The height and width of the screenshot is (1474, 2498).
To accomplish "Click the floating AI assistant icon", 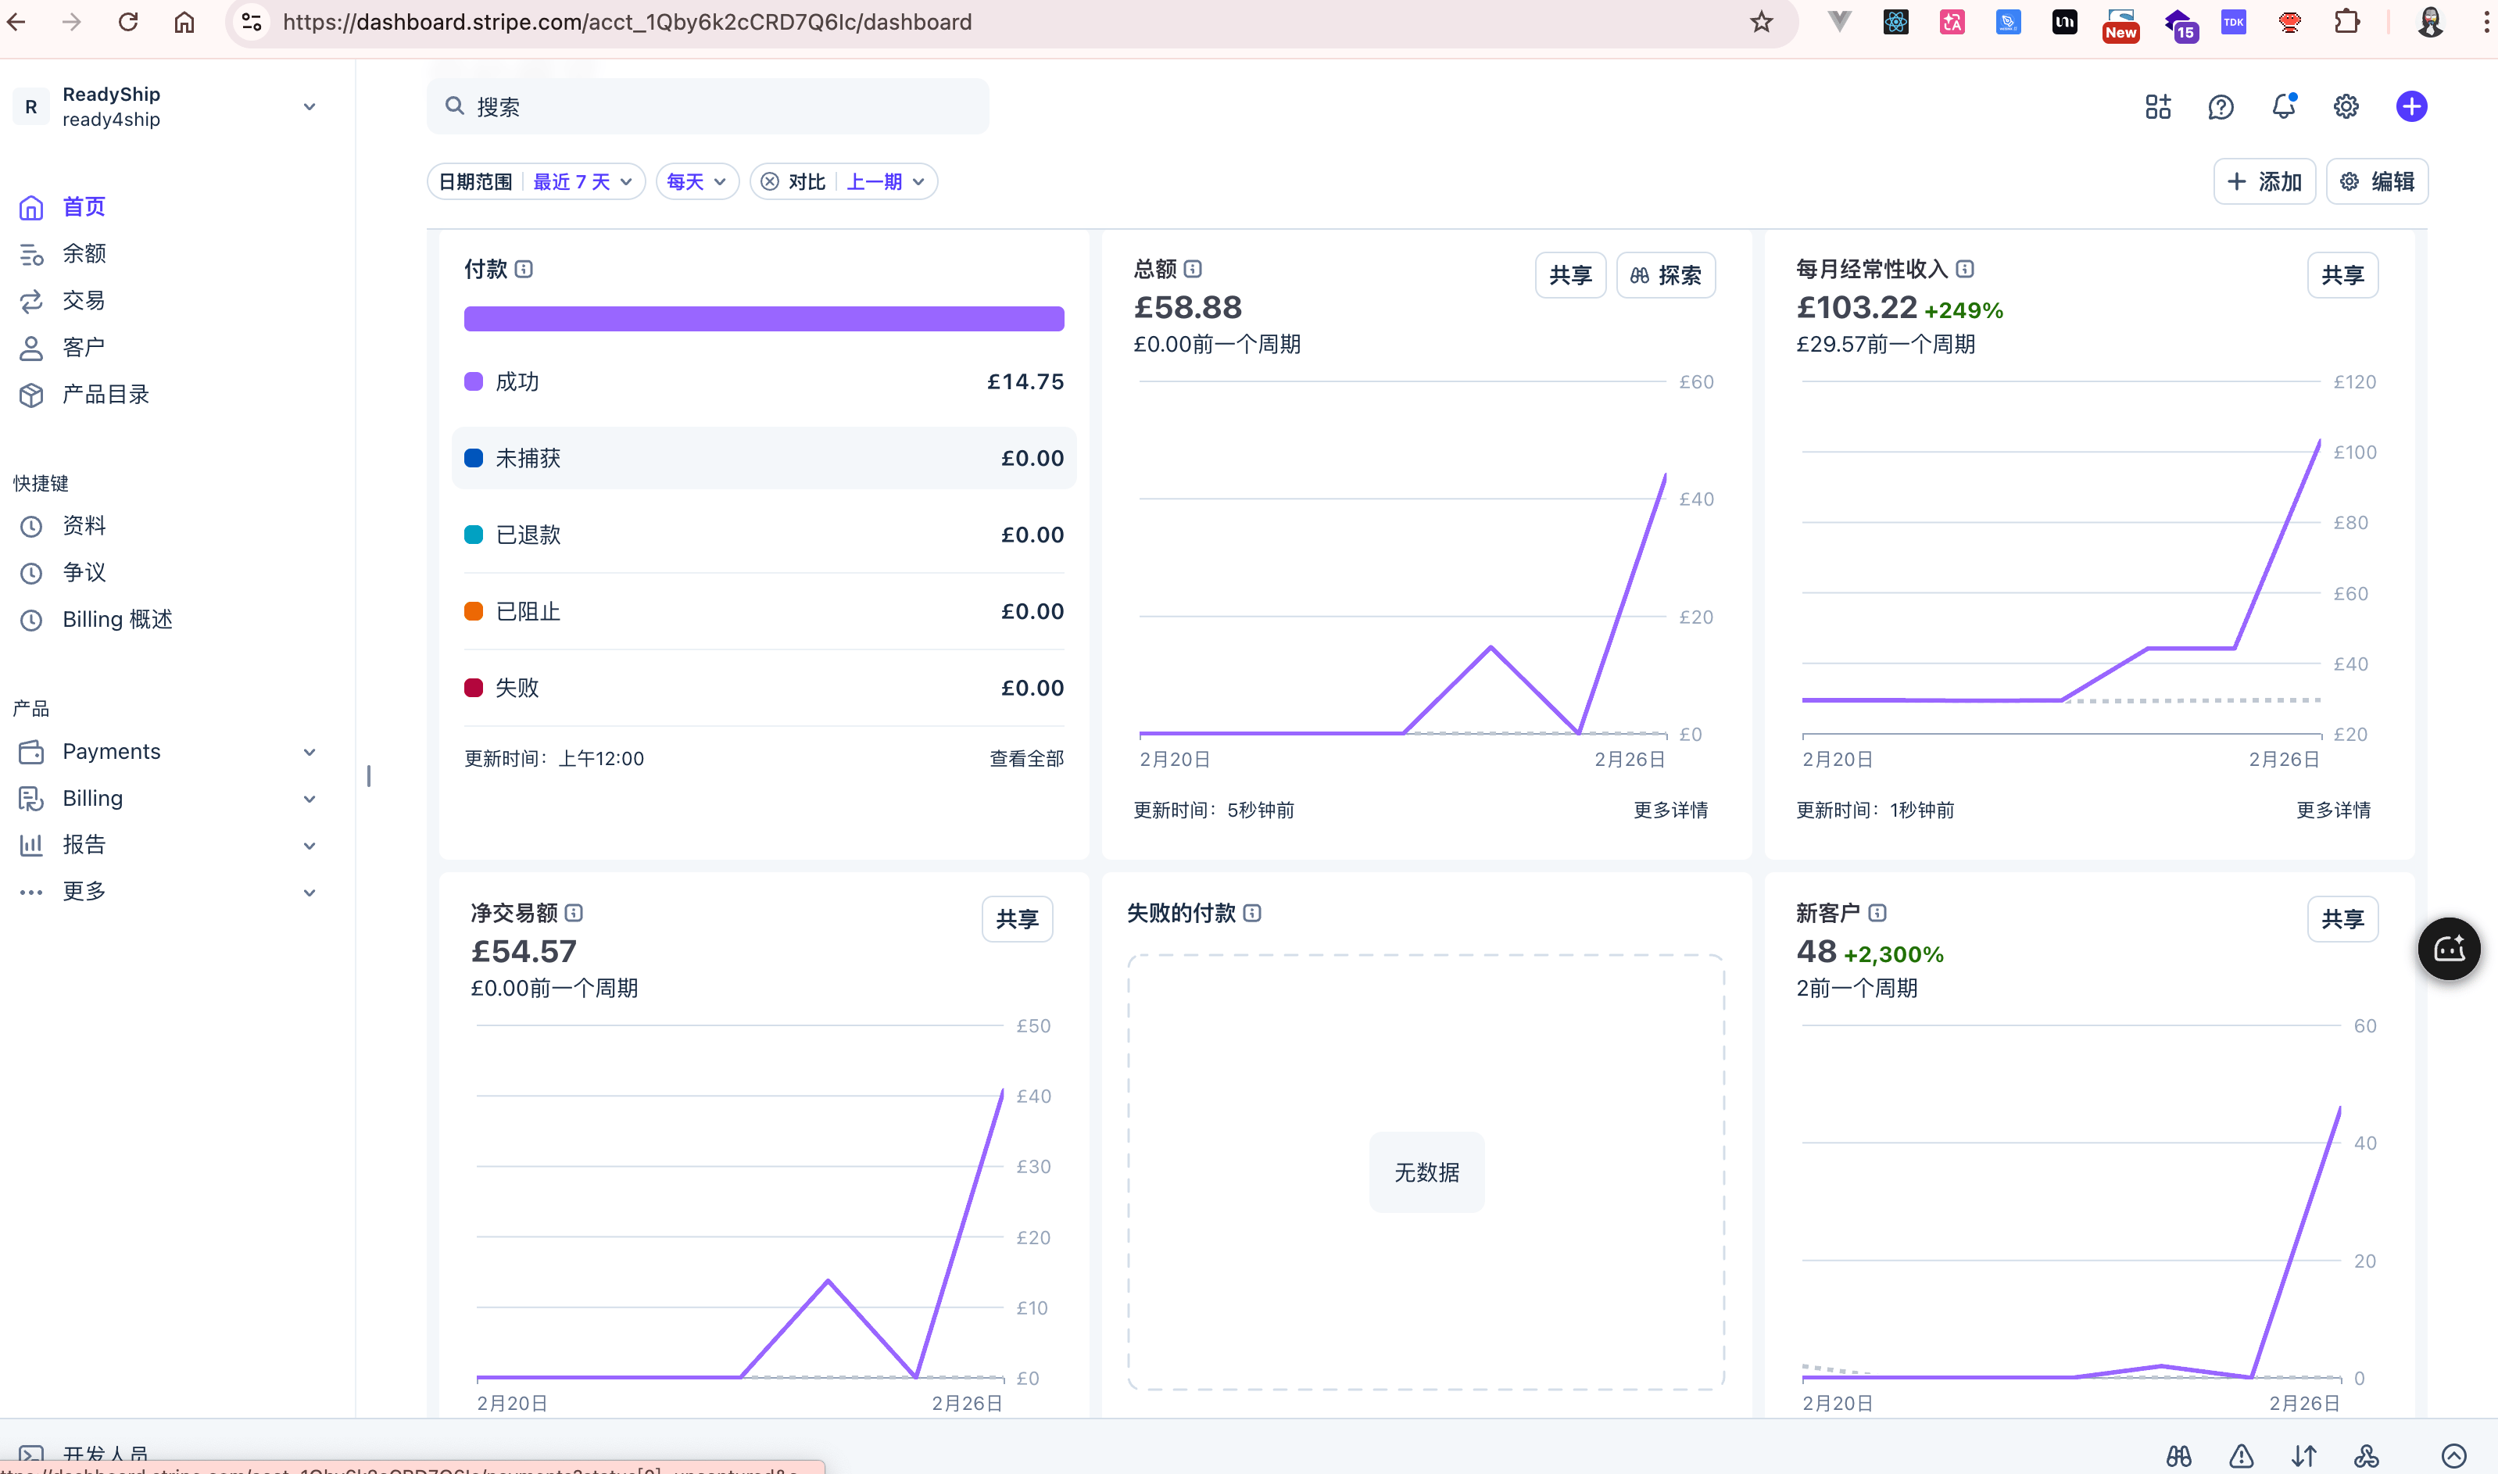I will point(2448,949).
